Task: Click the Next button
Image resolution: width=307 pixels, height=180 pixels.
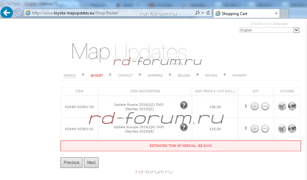Action: click(x=91, y=163)
